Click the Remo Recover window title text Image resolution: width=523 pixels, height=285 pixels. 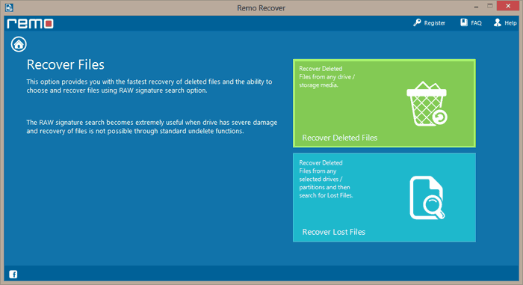coord(261,8)
